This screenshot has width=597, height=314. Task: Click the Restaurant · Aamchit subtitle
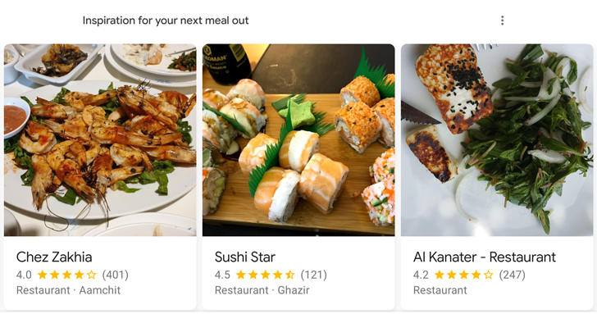tap(68, 290)
